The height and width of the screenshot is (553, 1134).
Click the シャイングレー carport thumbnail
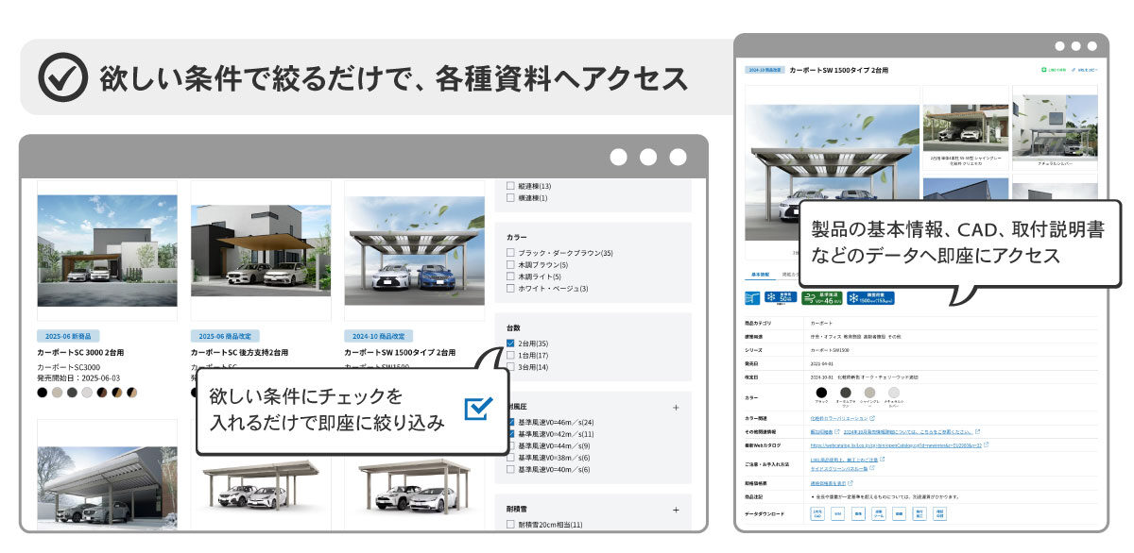[965, 127]
